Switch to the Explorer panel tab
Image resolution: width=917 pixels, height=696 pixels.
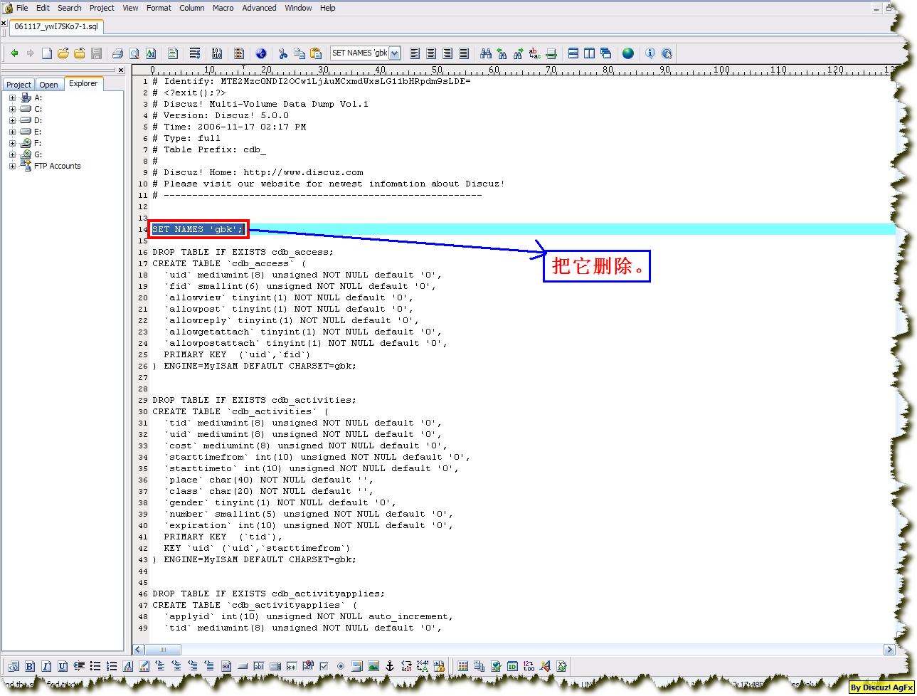coord(83,83)
